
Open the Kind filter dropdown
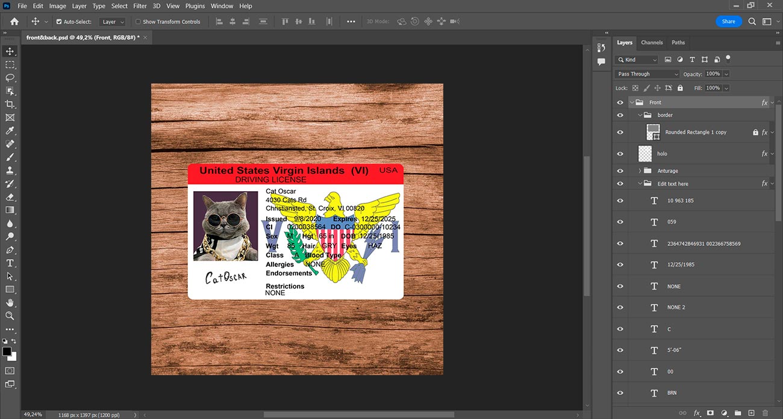[637, 60]
